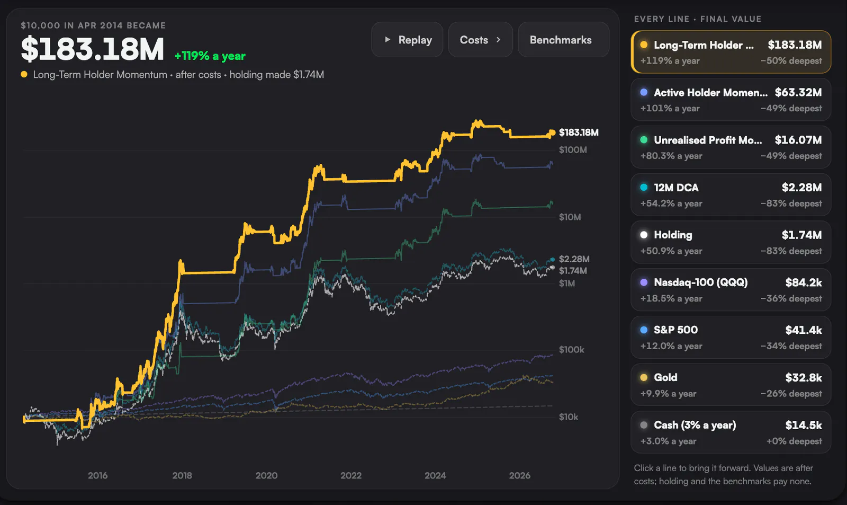Click the yellow dot before chart subtitle

24,74
